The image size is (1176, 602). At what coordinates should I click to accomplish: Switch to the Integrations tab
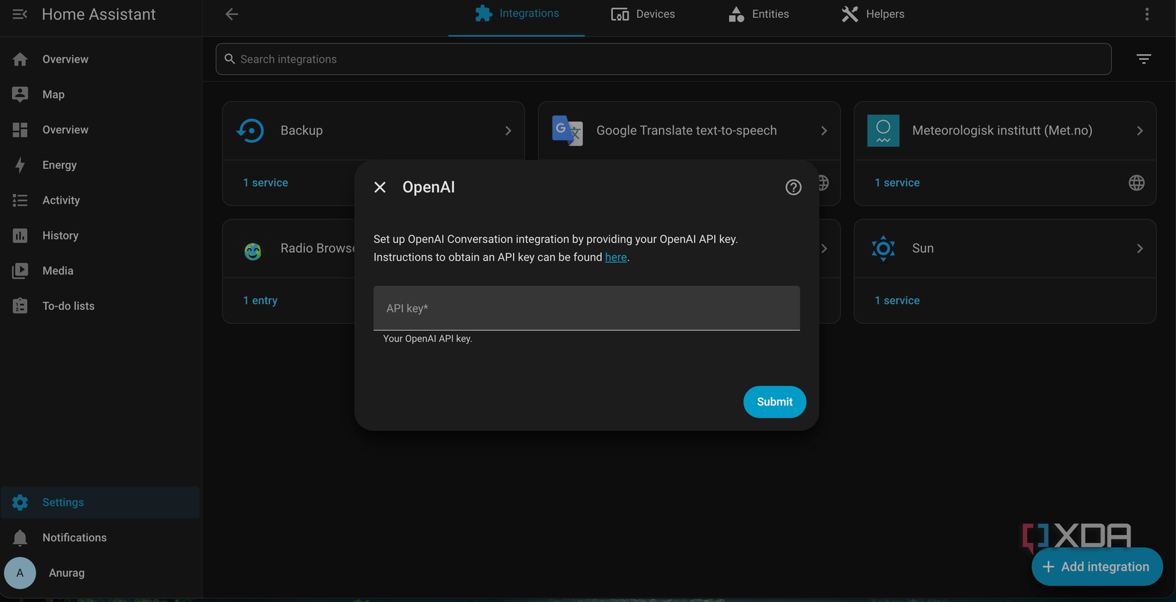tap(517, 14)
